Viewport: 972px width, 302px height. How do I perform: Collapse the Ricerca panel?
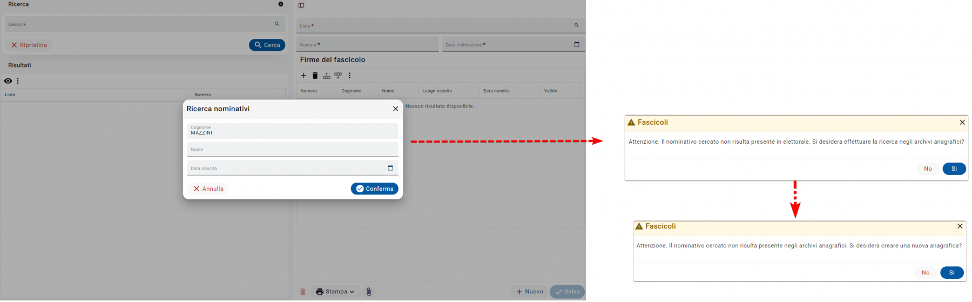coord(281,4)
